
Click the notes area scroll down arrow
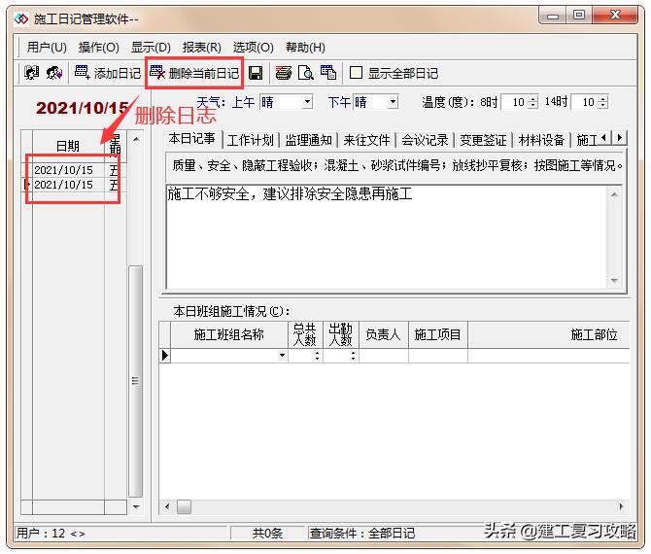tap(614, 281)
